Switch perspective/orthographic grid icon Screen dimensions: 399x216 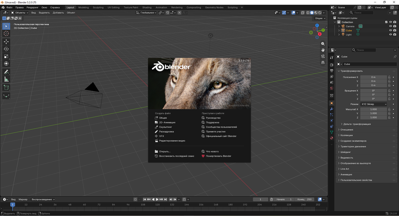tap(323, 62)
